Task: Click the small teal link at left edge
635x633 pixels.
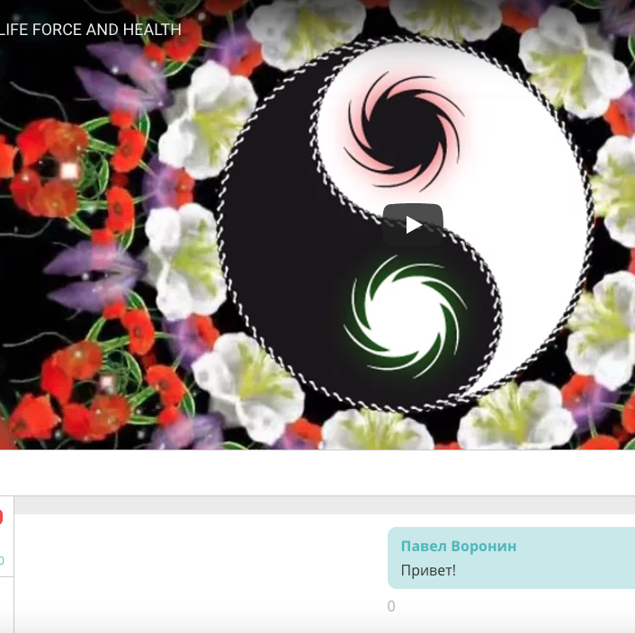Action: (2, 560)
